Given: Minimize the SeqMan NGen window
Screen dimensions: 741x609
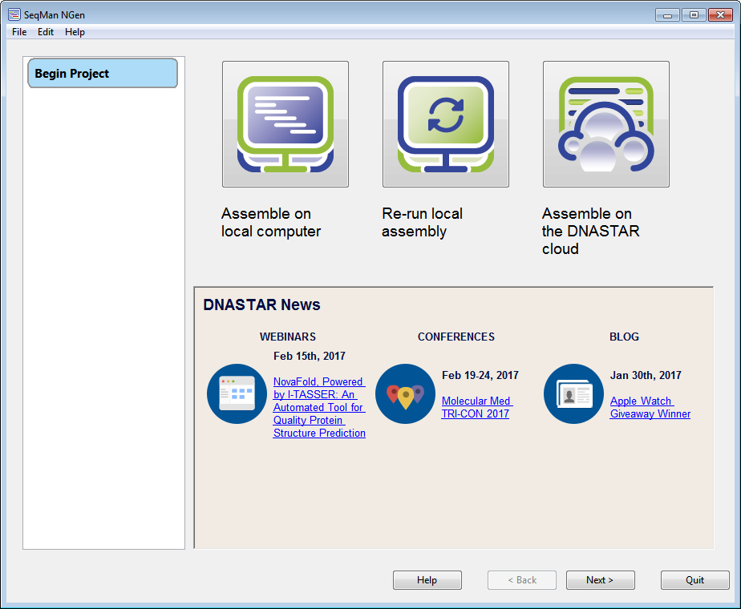Looking at the screenshot, I should (667, 15).
